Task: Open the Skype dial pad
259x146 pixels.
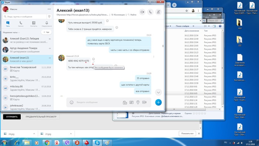Action: [49, 17]
